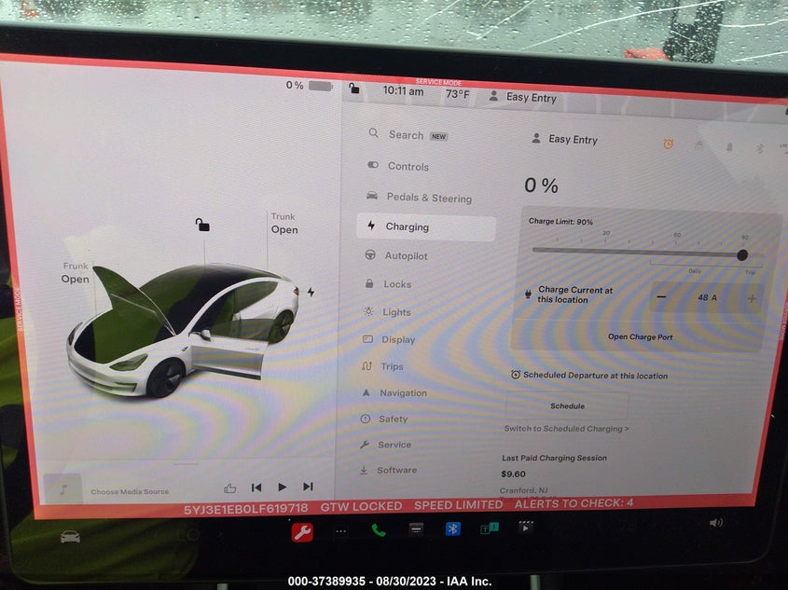Tap the Bluetooth icon in bottom dock
Viewport: 788px width, 590px height.
point(452,528)
